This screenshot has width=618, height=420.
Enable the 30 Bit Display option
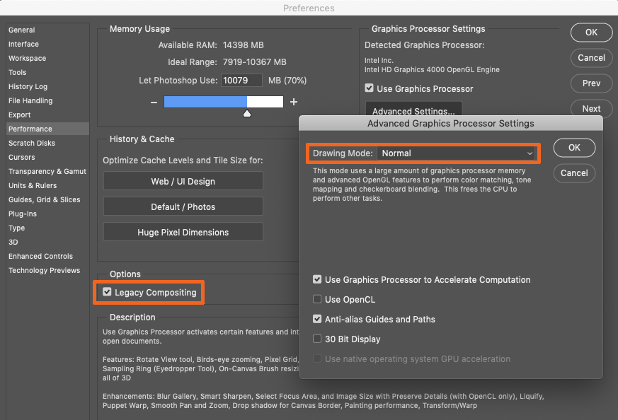317,339
